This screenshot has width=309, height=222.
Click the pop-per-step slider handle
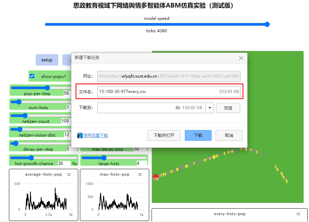tap(47, 88)
